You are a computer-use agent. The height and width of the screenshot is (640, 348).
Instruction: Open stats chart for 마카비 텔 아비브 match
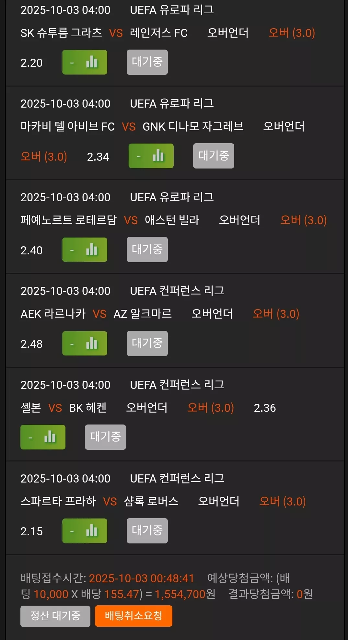coord(151,156)
